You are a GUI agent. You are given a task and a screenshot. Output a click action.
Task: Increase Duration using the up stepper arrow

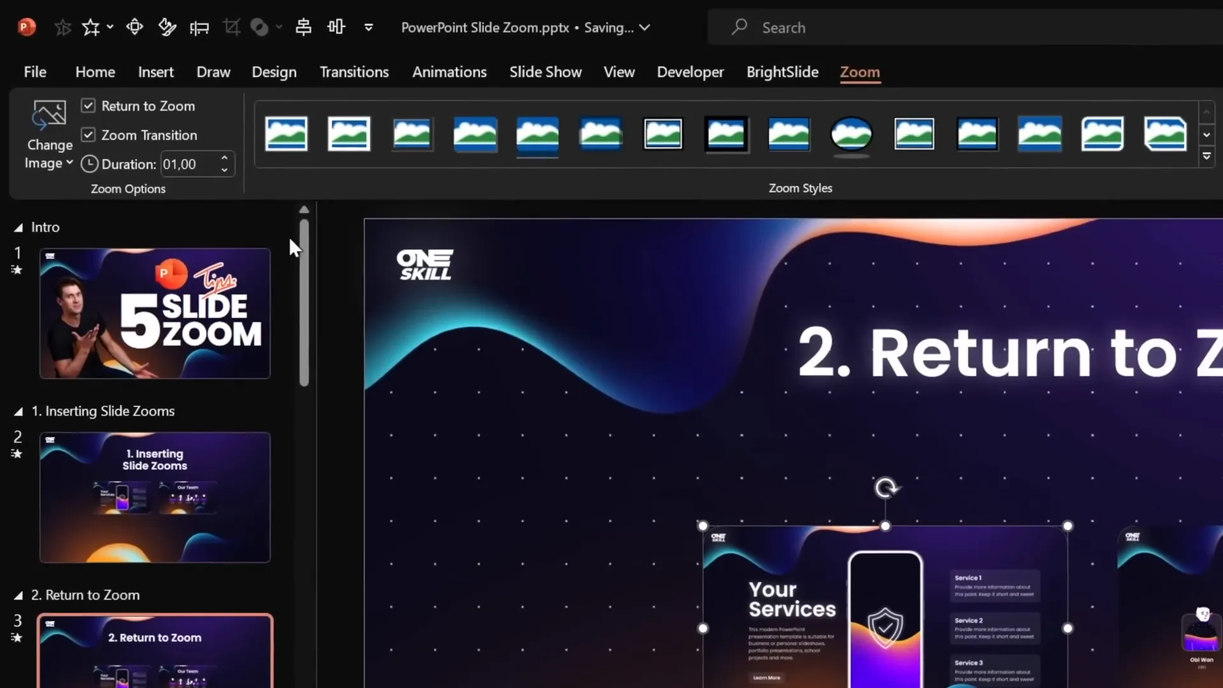pos(225,159)
